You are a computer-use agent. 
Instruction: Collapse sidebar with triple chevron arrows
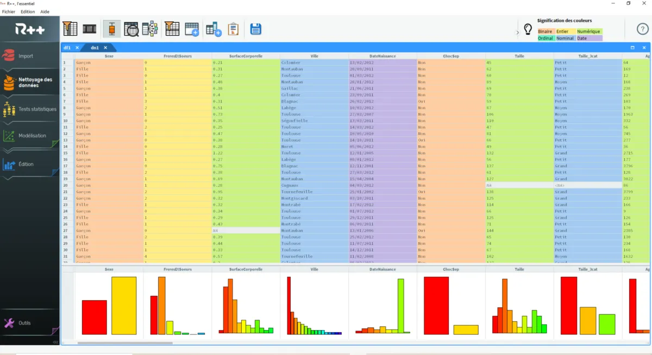click(55, 343)
